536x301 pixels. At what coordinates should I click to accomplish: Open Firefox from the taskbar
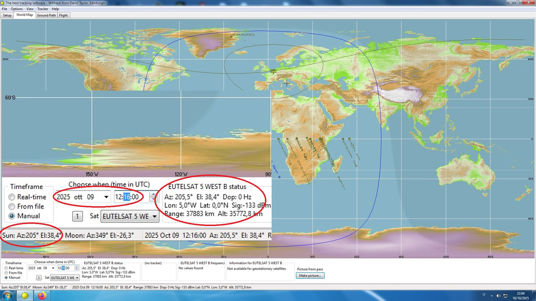tap(42, 296)
